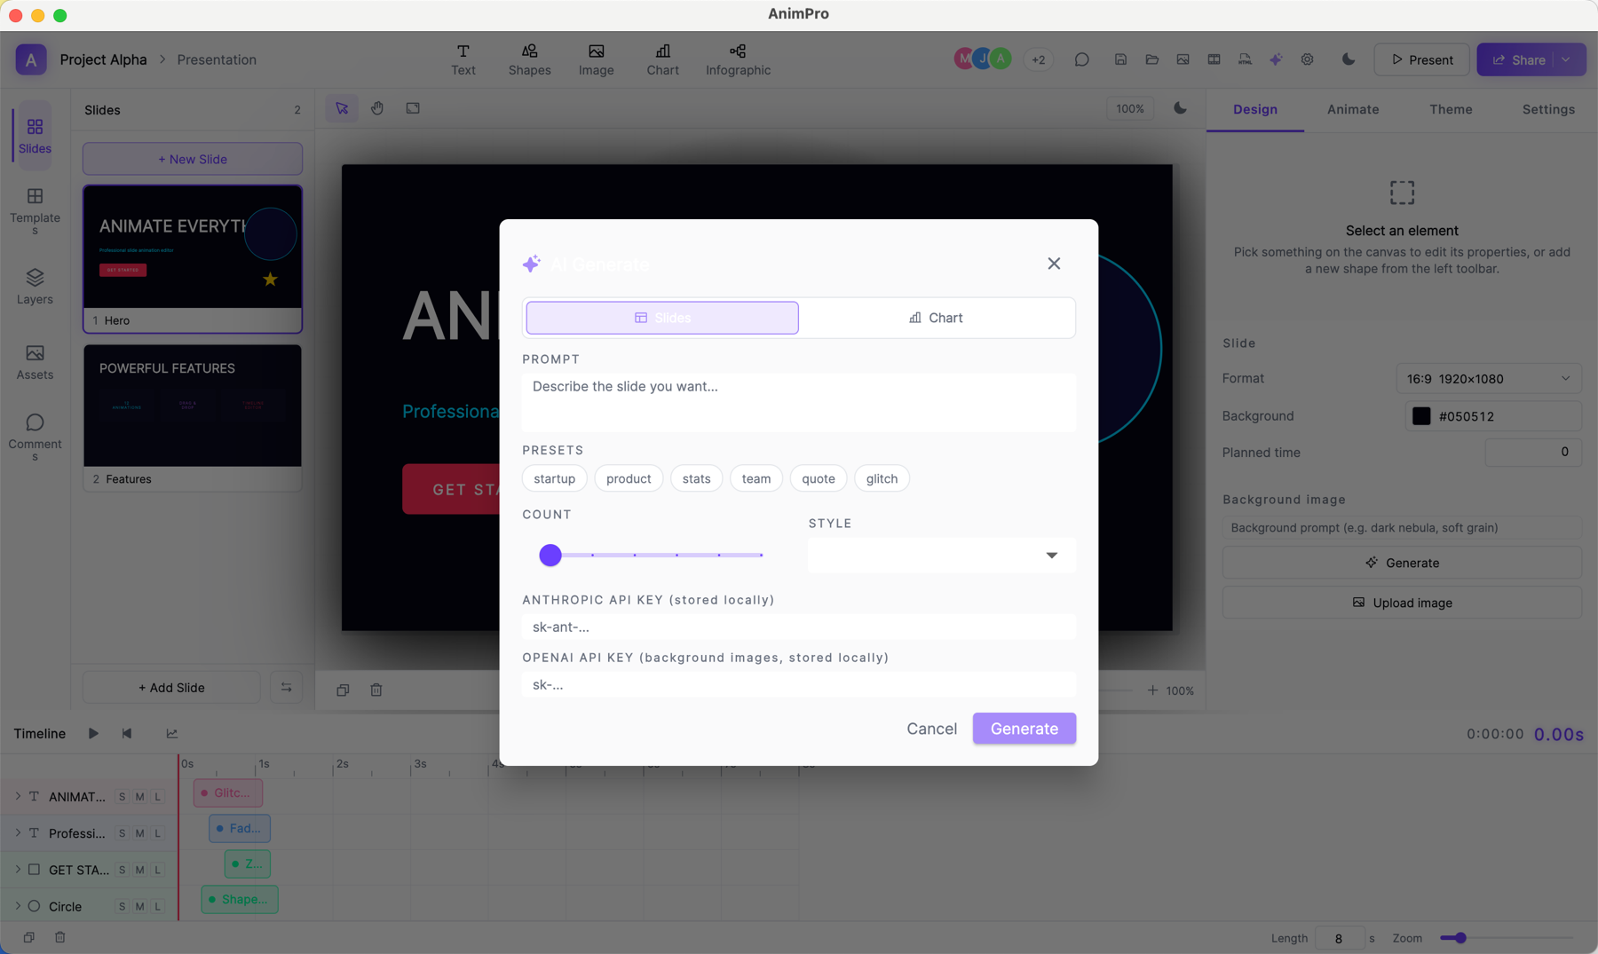
Task: Rewind timeline to start
Action: [x=127, y=733]
